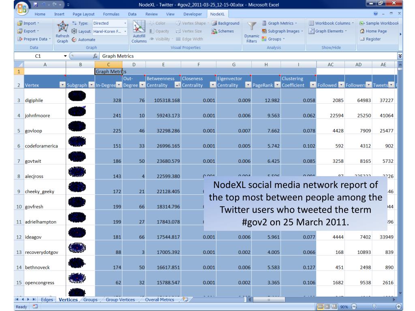Click Edge Width option
This screenshot has height=311, width=415.
coord(190,39)
